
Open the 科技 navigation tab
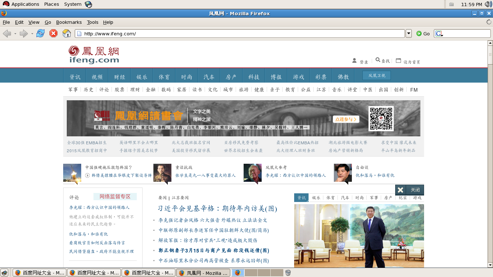coord(254,77)
